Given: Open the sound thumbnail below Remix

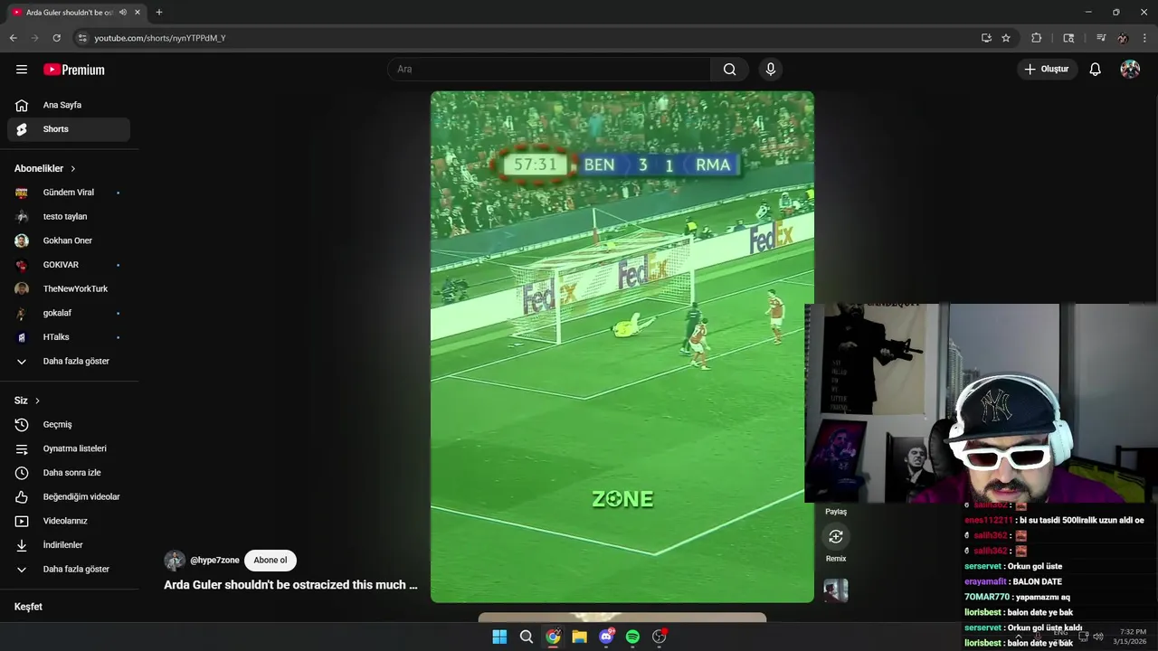Looking at the screenshot, I should (x=836, y=590).
